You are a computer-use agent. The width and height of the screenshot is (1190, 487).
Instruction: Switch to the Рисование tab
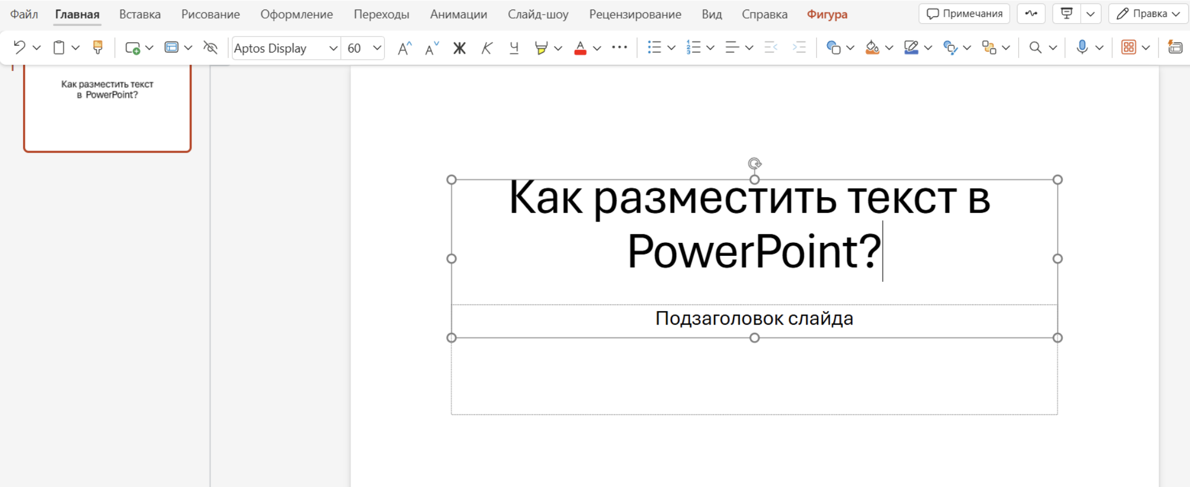tap(210, 14)
